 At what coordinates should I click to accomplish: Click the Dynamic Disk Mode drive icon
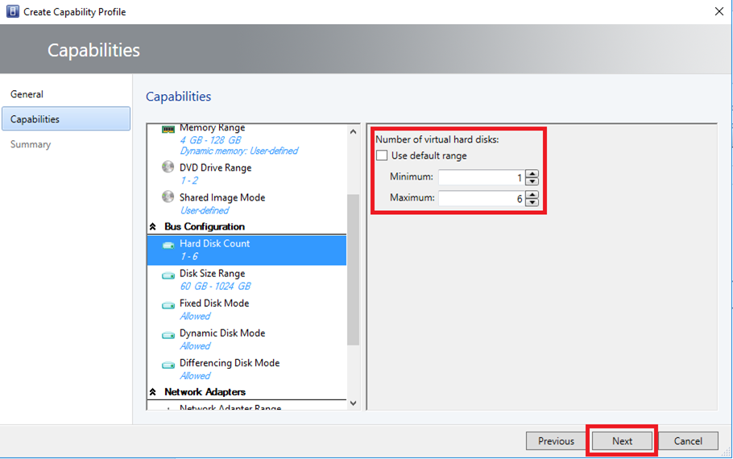[168, 335]
